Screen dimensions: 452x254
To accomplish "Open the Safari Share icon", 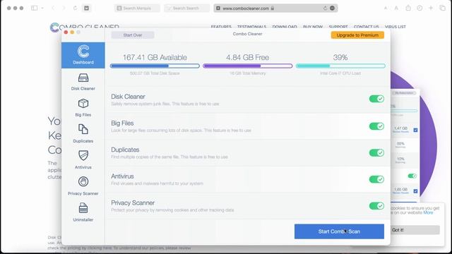I will (408, 8).
